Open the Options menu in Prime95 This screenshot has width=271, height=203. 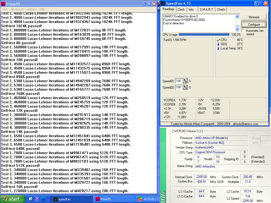click(x=31, y=9)
